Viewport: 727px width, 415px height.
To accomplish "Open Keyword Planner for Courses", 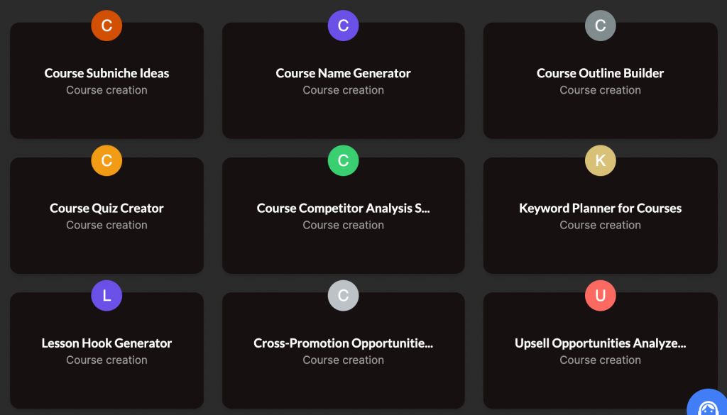I will [601, 209].
